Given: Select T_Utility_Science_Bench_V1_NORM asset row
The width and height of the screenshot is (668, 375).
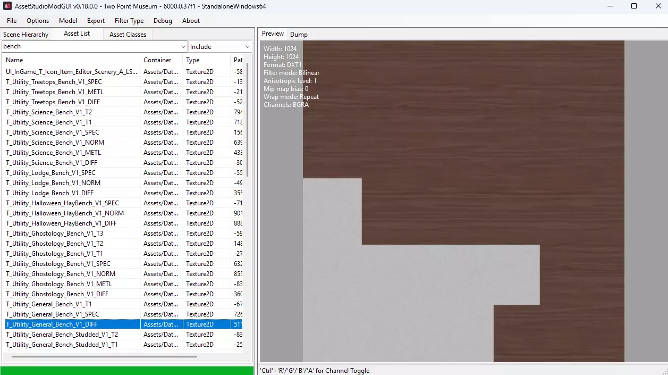Looking at the screenshot, I should (55, 143).
